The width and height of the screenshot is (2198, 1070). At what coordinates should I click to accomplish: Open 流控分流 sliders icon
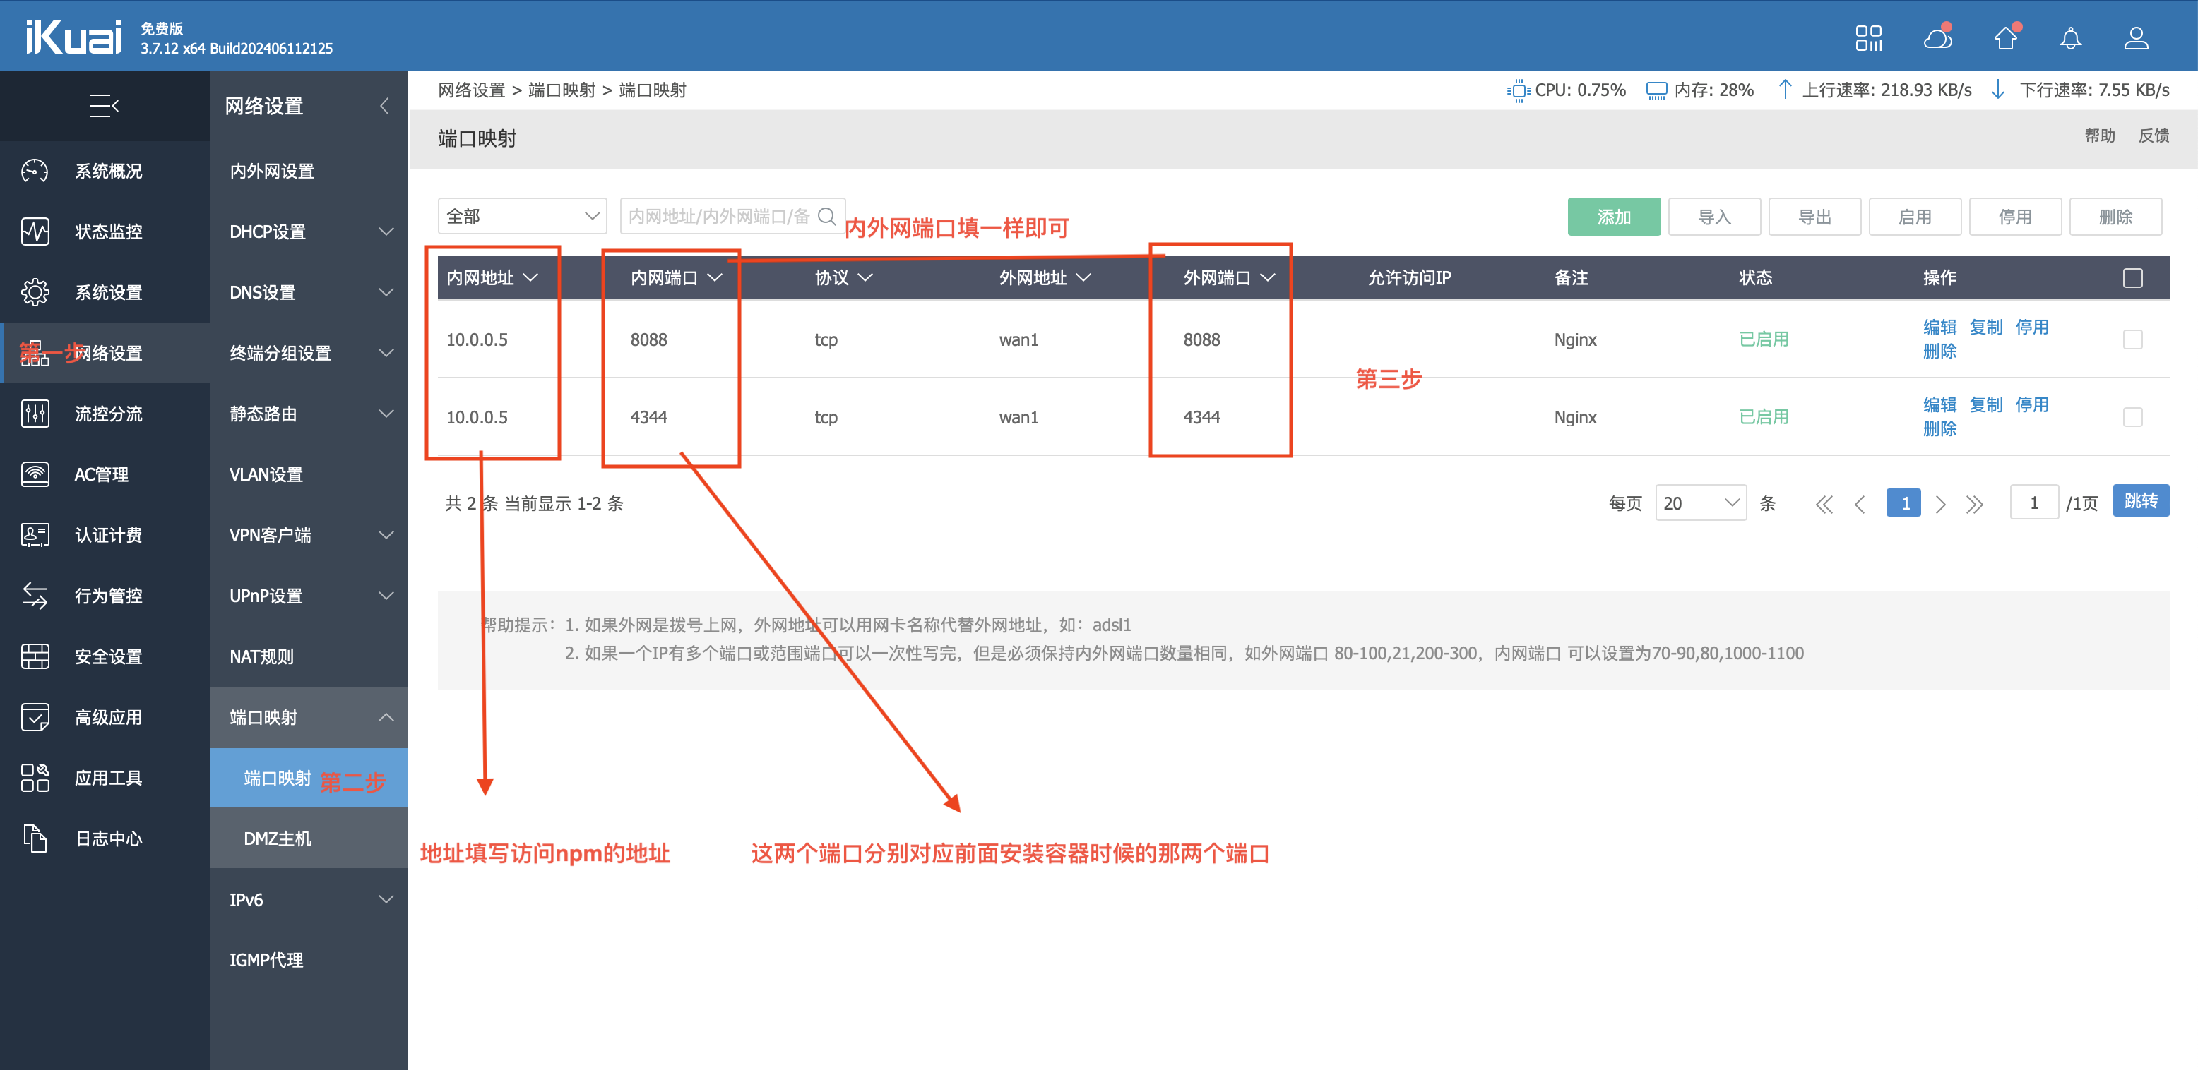35,414
